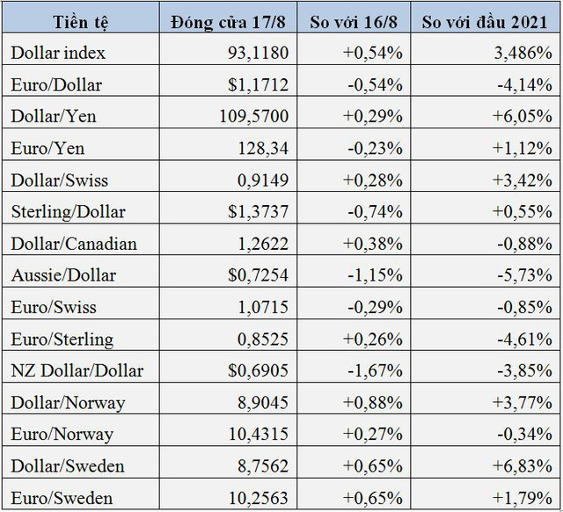The height and width of the screenshot is (512, 563).
Task: Click the Dollar index row label
Action: coord(80,49)
